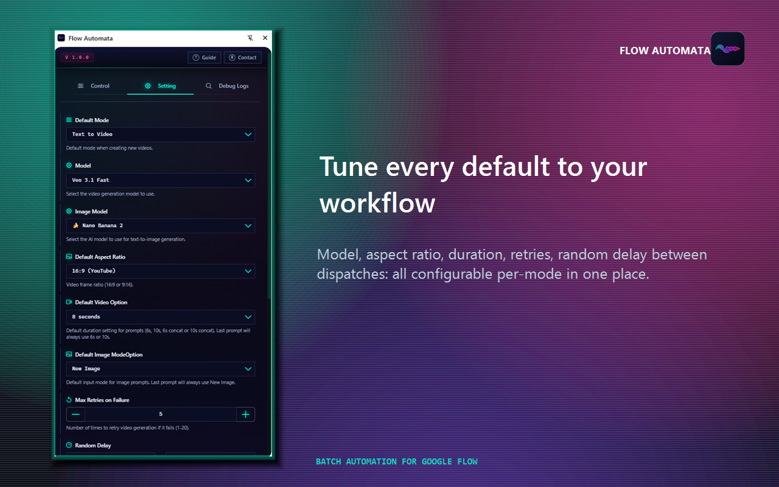Viewport: 779px width, 487px height.
Task: Click the "Default duration setting for prompts" hint
Action: click(x=158, y=334)
